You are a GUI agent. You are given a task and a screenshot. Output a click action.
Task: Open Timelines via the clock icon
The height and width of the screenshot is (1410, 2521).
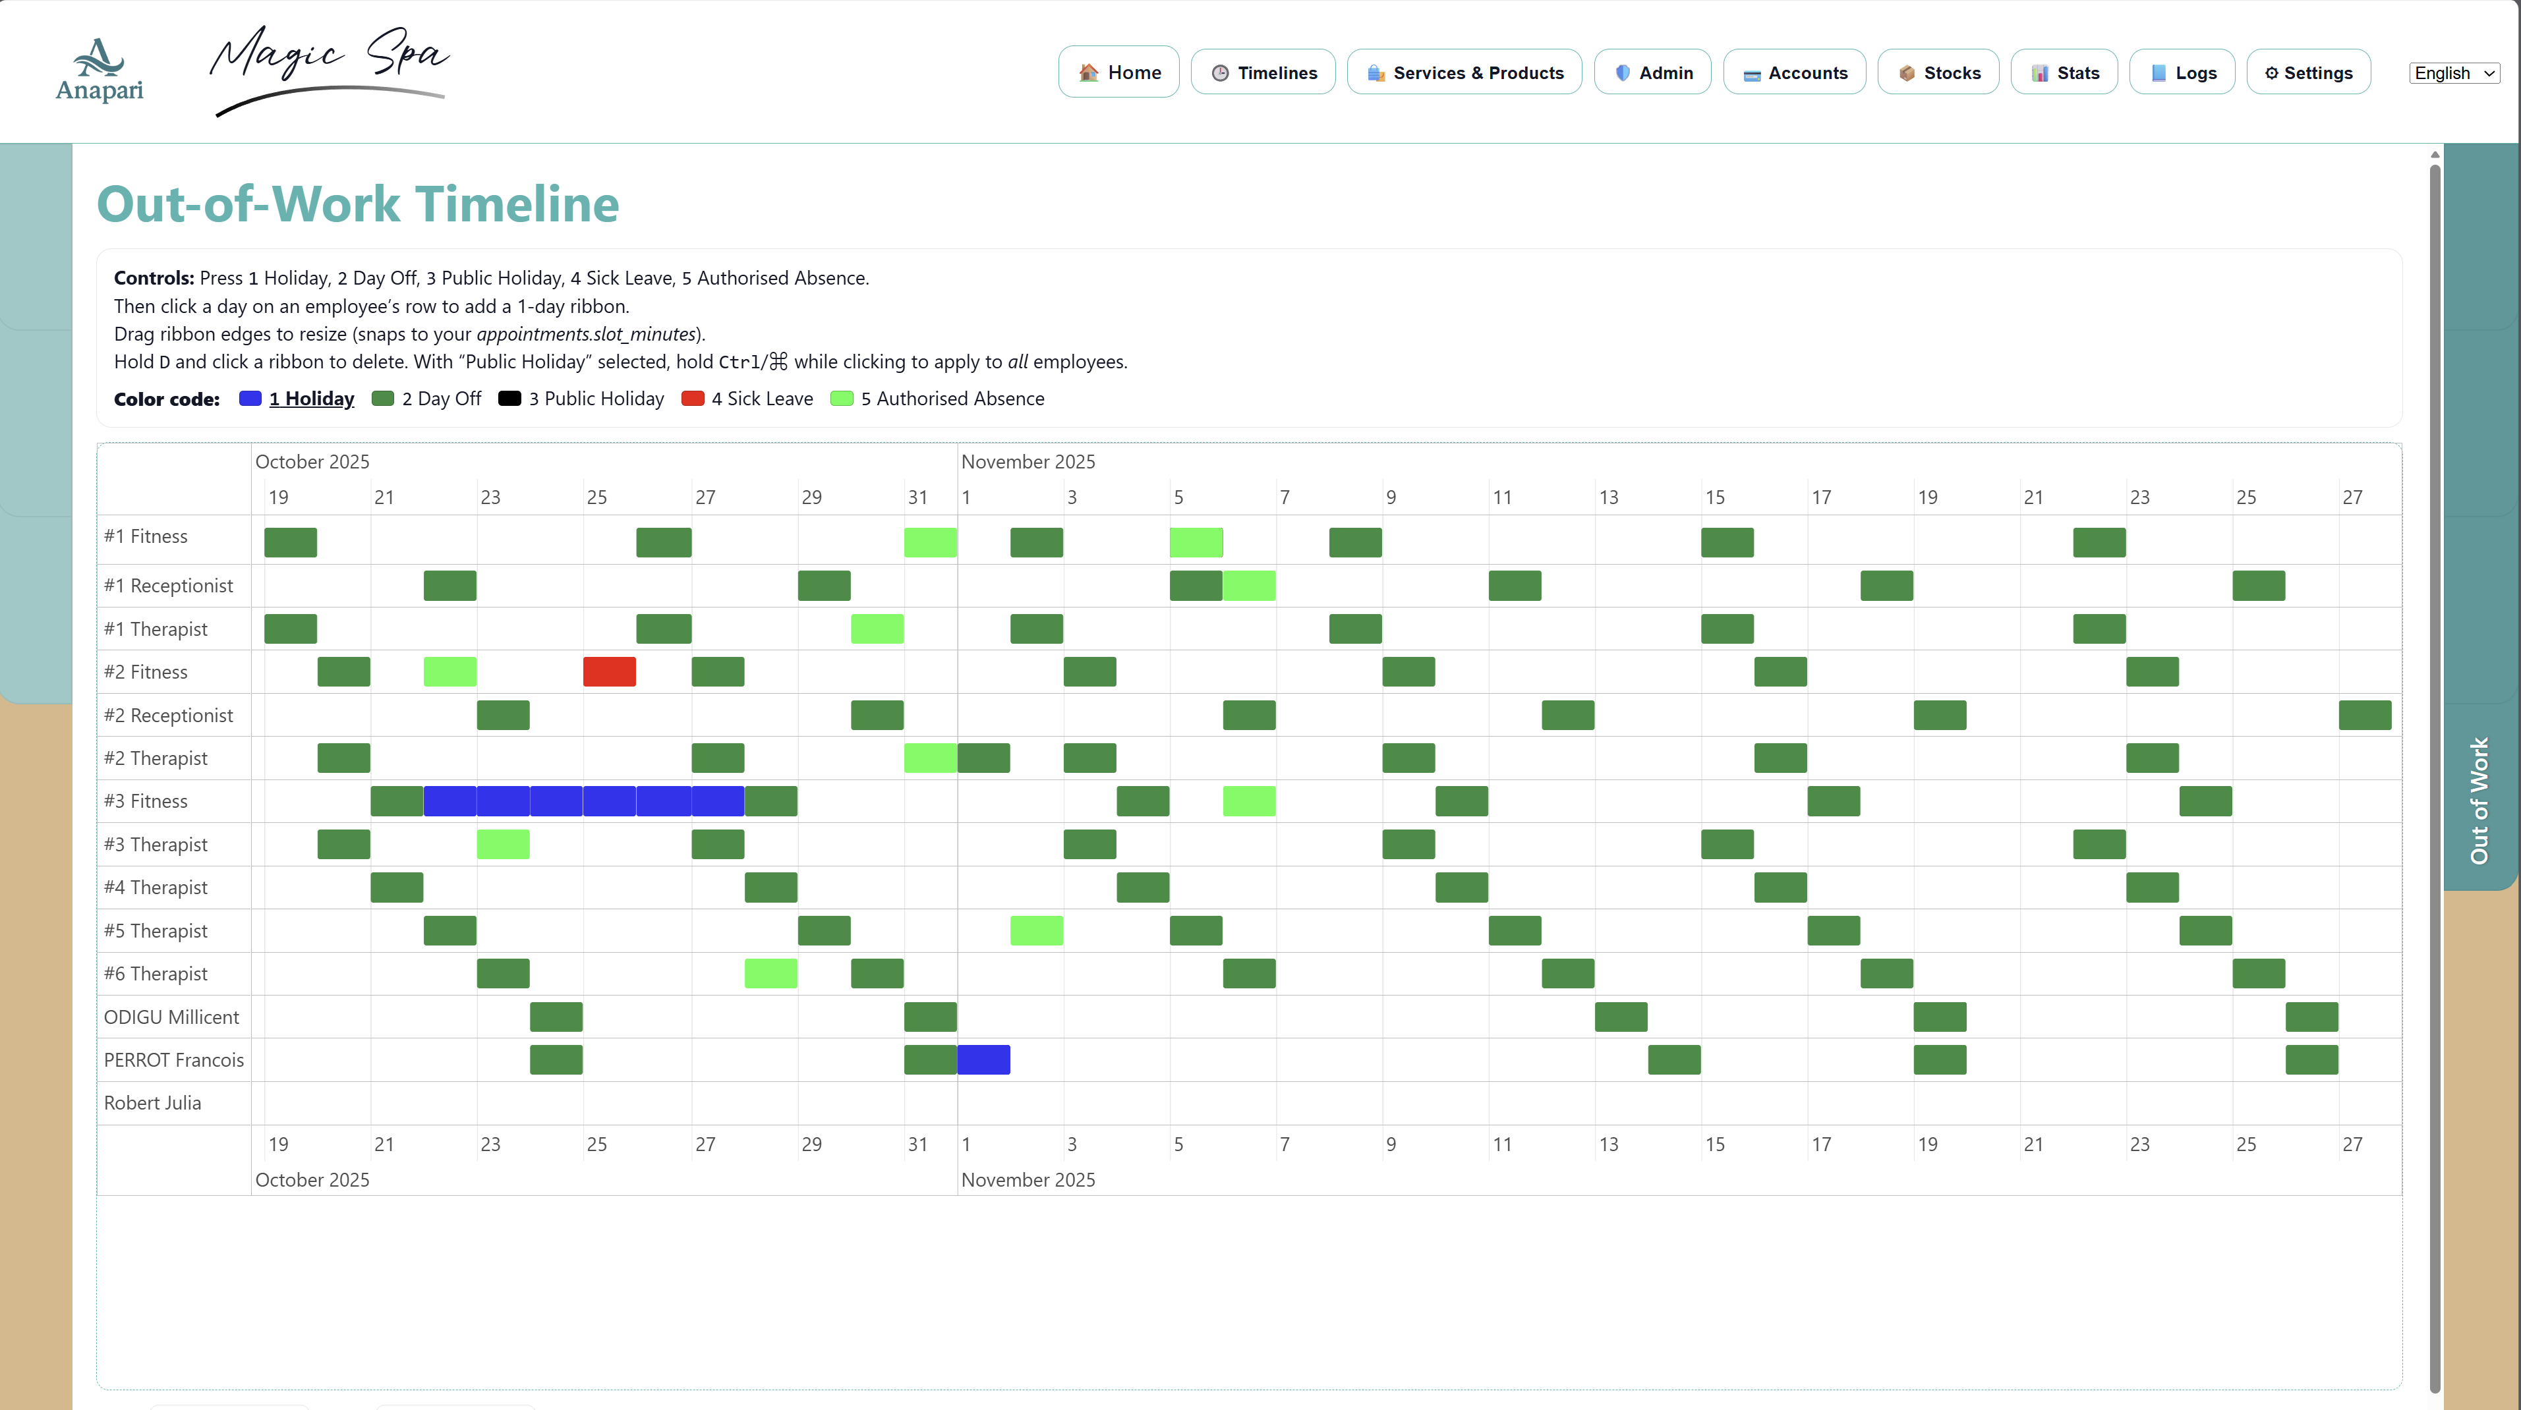click(1221, 71)
